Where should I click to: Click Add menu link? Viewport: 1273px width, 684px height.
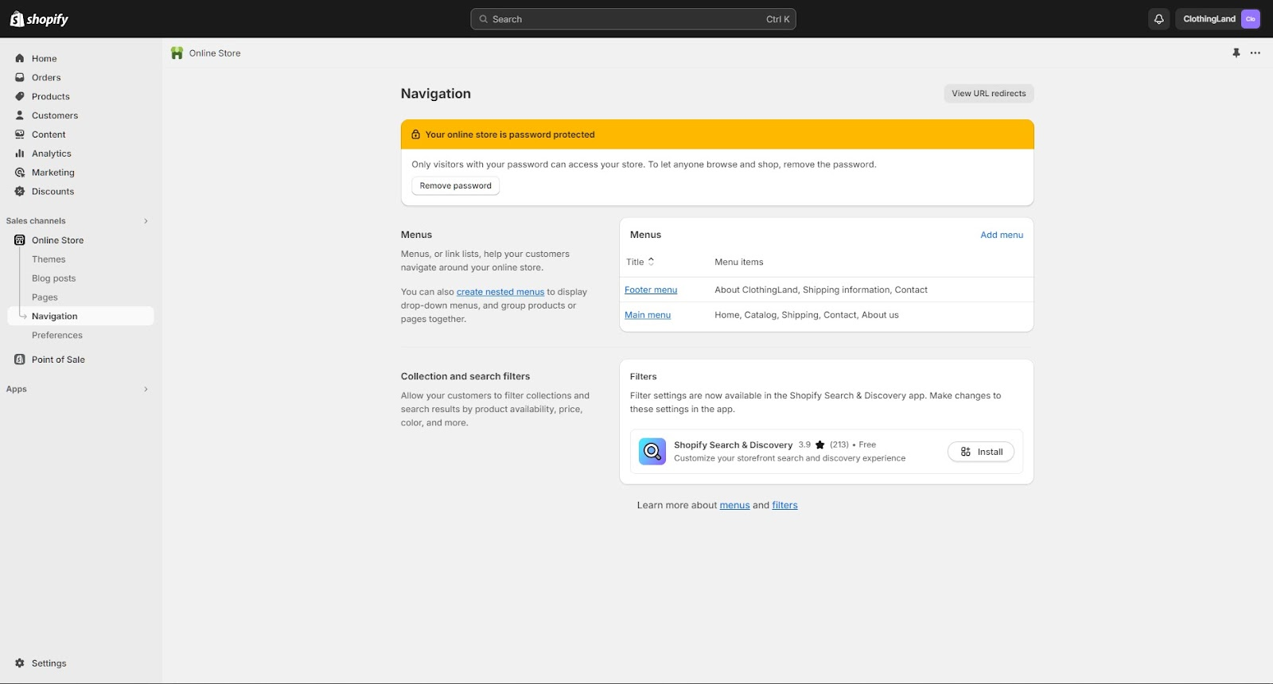(x=1002, y=235)
